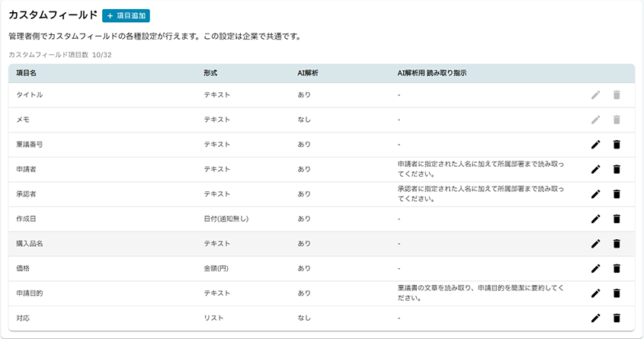The image size is (644, 339).
Task: Click the AI解析用 読み取り指示 column header
Action: pyautogui.click(x=431, y=73)
